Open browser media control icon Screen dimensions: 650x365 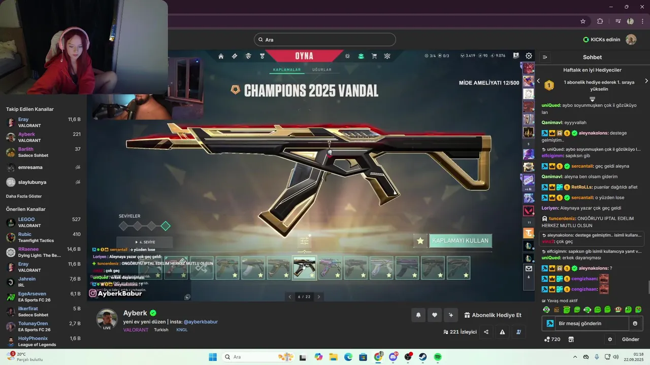[x=618, y=21]
